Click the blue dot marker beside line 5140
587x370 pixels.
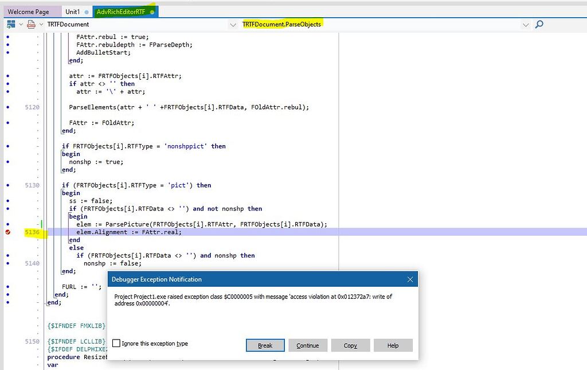tap(8, 263)
